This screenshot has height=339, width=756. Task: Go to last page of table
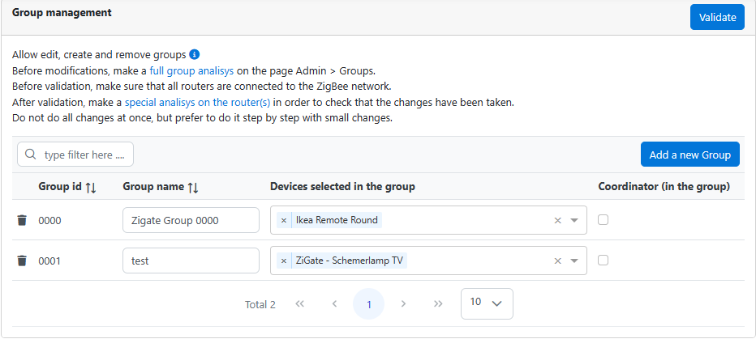438,304
